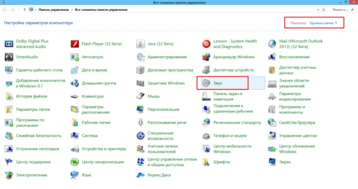Open the Программы и компоненты link
This screenshot has width=358, height=189.
pos(292,110)
